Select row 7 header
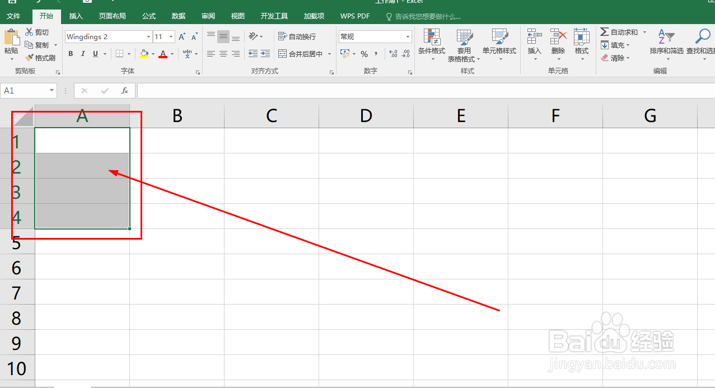 (x=17, y=293)
